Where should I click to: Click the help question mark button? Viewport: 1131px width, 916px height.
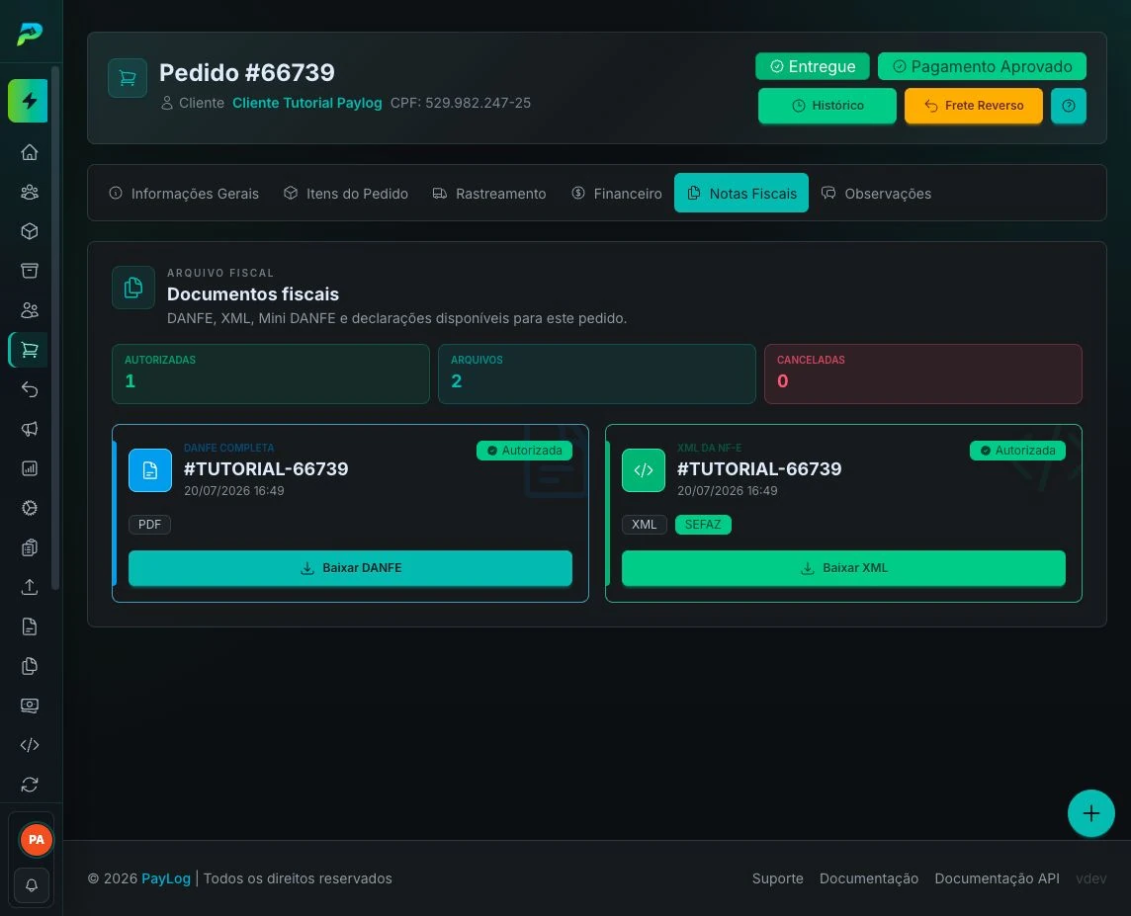pyautogui.click(x=1069, y=106)
